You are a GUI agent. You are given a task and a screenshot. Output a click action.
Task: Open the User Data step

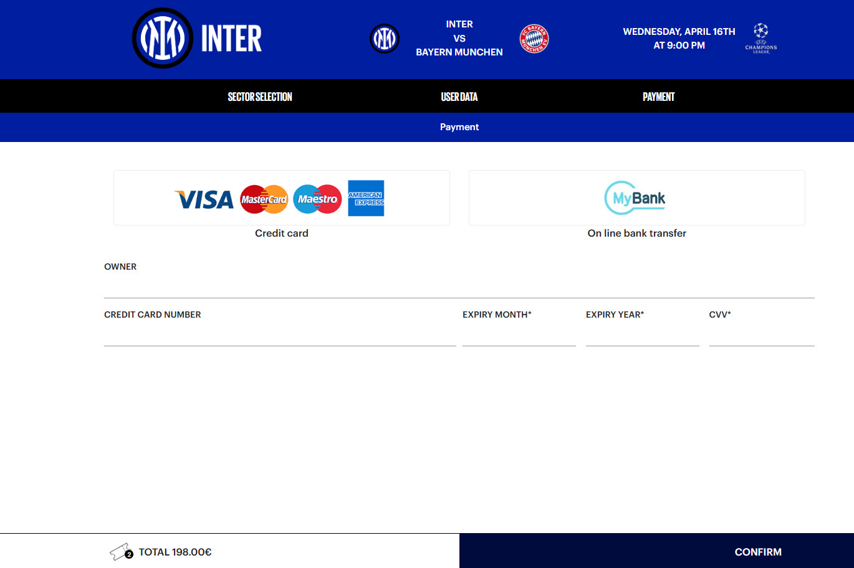[459, 97]
